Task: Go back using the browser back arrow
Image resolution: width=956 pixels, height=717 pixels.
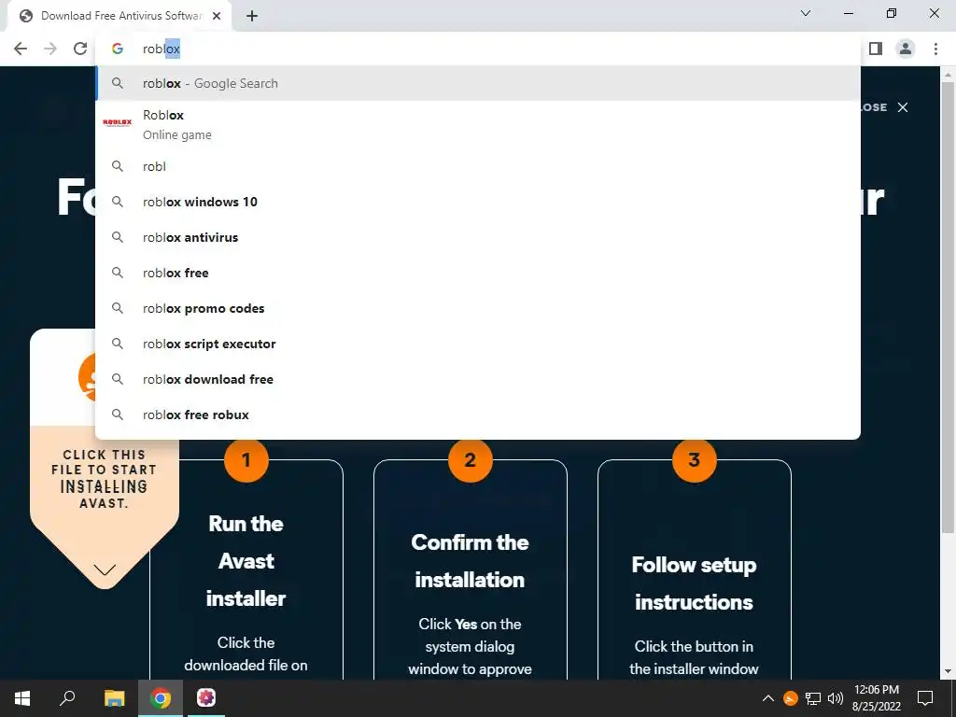Action: (21, 49)
